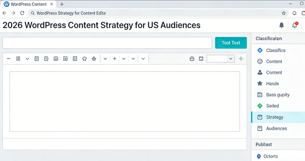The image size is (305, 161).
Task: Click the minus icon at the toolbar's left end
Action: pos(8,59)
